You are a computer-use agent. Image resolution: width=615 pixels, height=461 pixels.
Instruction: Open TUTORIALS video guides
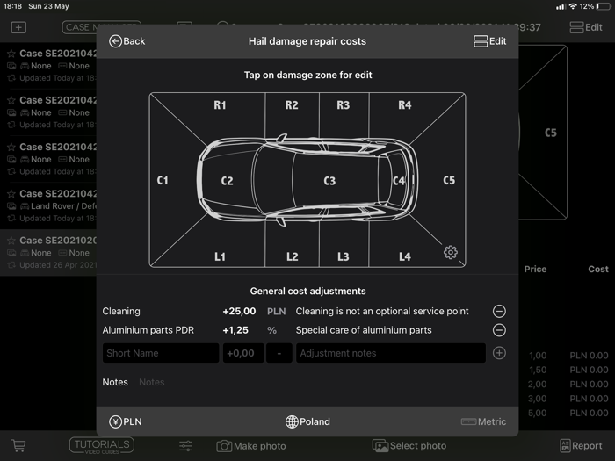click(x=102, y=446)
